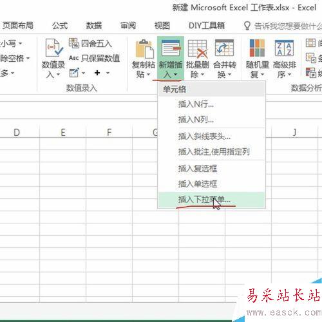Screen dimensions: 322x322
Task: Choose 插入单选框 from the menu
Action: (x=211, y=184)
